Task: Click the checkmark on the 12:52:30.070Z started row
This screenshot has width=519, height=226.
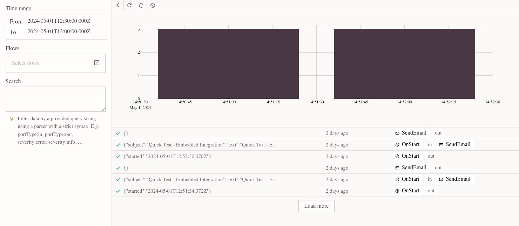Action: coord(118,156)
